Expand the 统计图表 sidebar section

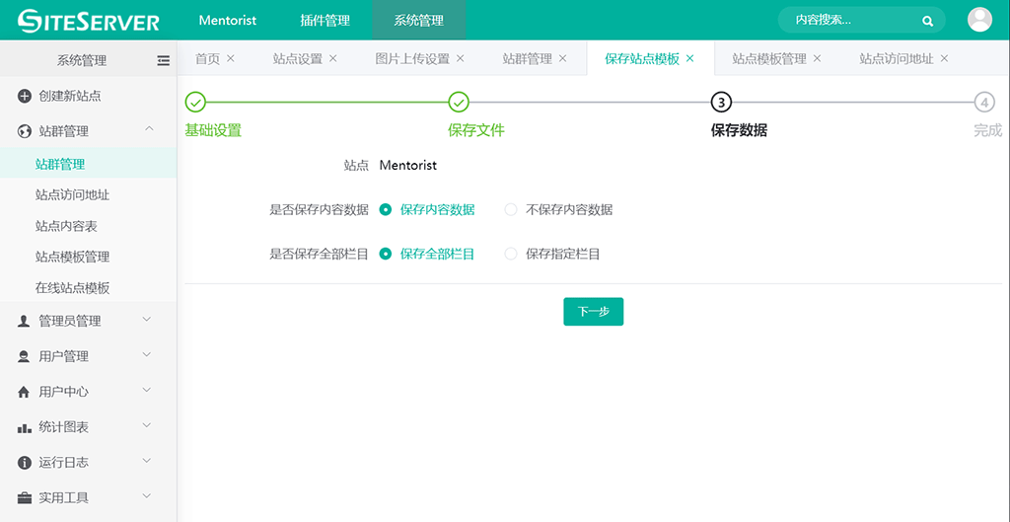(147, 426)
